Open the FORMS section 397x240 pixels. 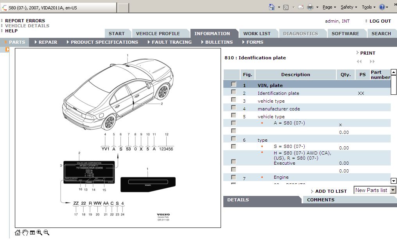[253, 42]
